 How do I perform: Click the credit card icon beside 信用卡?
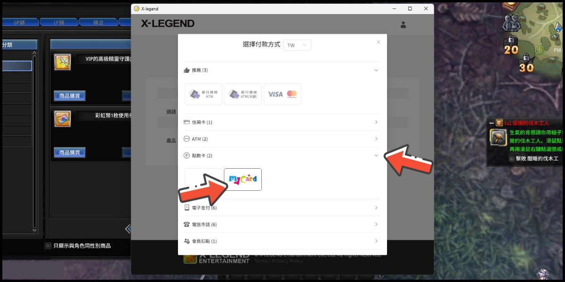(x=187, y=122)
